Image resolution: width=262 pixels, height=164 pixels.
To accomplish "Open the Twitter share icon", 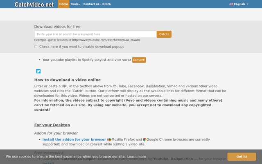I will pos(38,71).
